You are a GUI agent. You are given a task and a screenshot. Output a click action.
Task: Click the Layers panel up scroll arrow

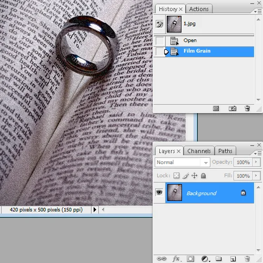[x=258, y=187]
